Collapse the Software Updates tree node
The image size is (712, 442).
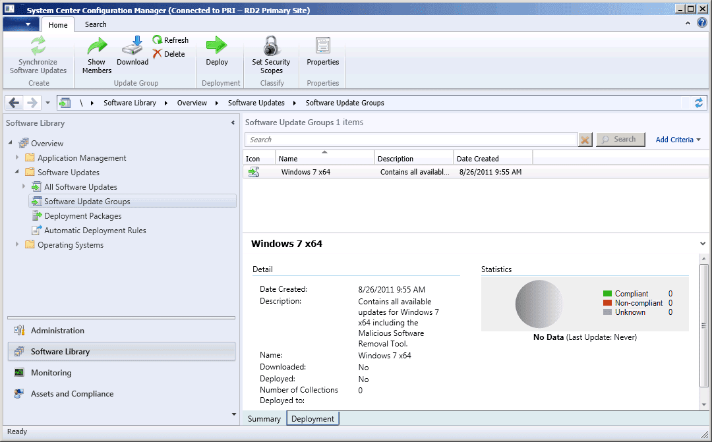coord(17,172)
